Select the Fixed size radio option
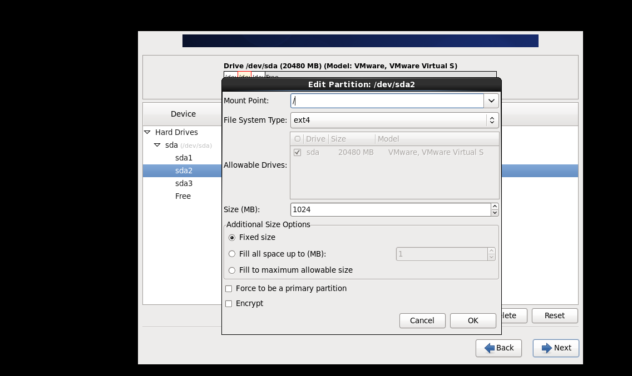 (x=232, y=238)
